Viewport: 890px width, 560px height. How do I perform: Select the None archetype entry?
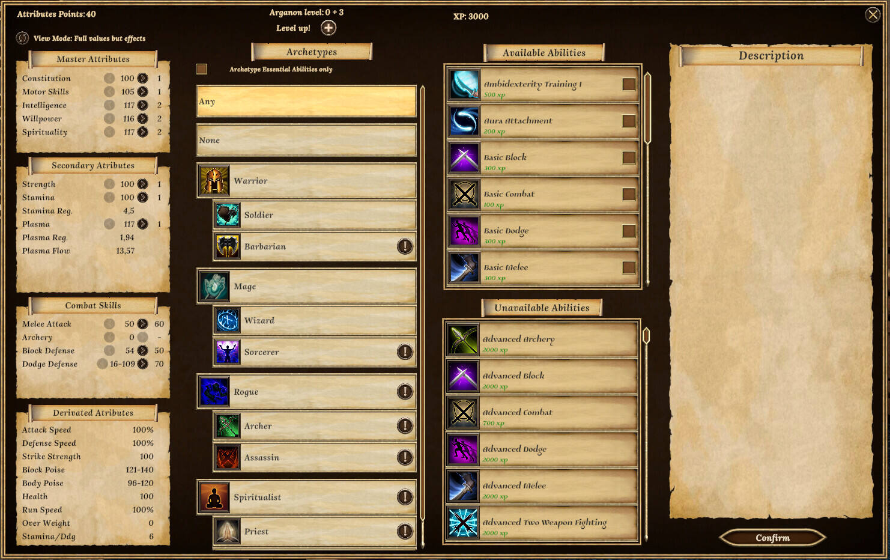(x=306, y=140)
